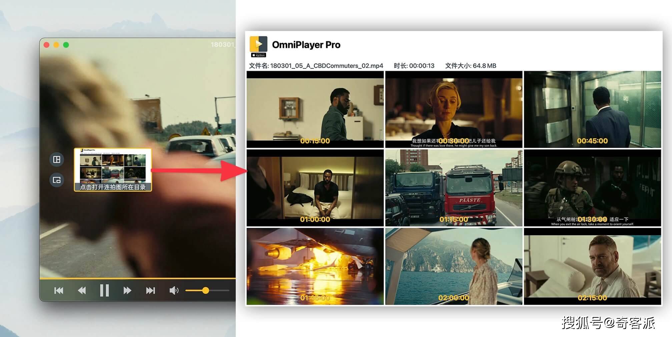The width and height of the screenshot is (672, 337).
Task: Select the 01:15:00 fire truck frame
Action: pyautogui.click(x=454, y=188)
